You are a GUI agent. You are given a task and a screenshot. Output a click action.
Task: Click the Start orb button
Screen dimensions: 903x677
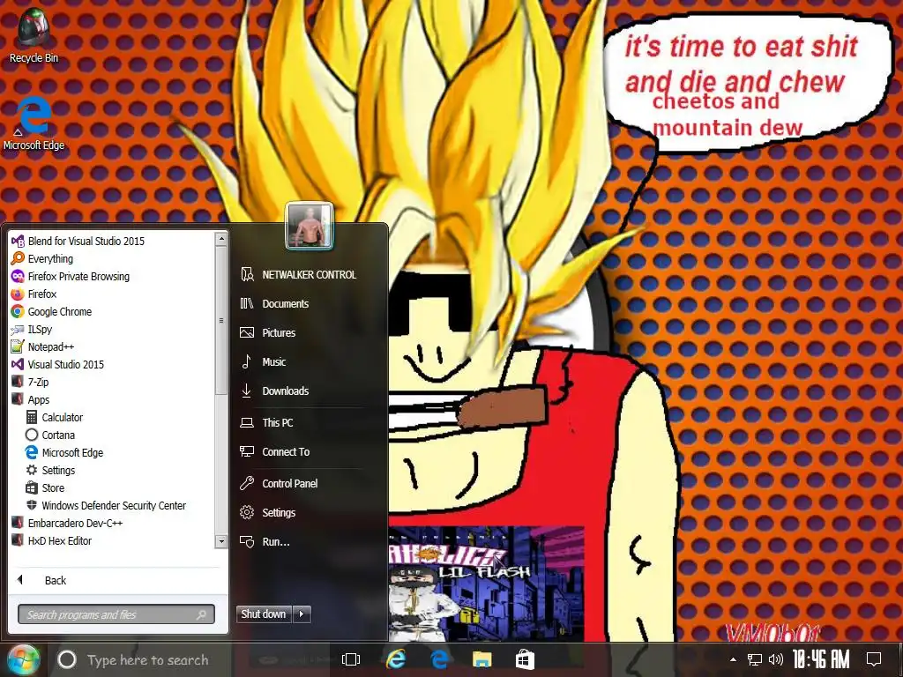tap(23, 659)
